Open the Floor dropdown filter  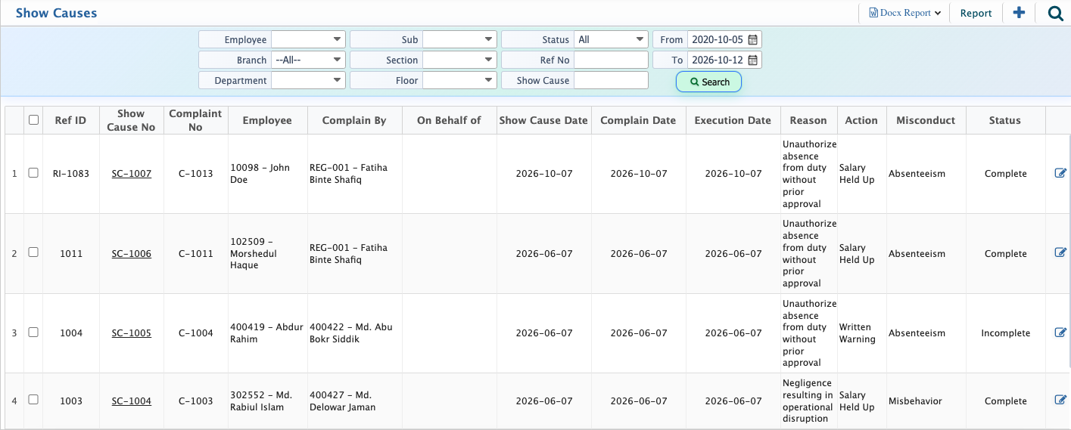459,80
